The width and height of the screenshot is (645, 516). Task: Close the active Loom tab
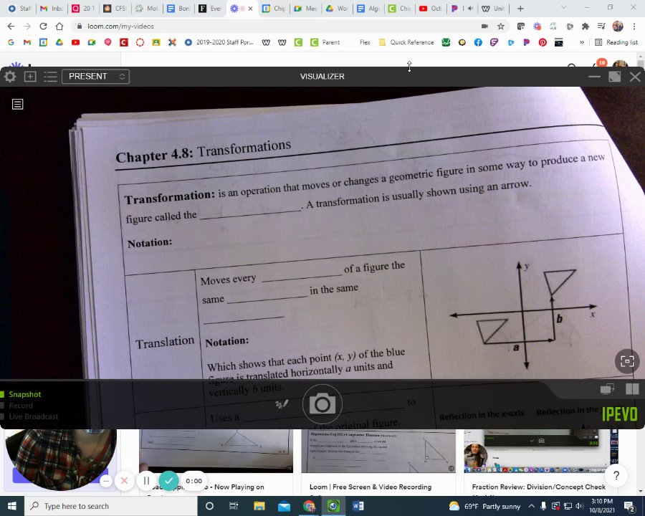click(x=250, y=8)
